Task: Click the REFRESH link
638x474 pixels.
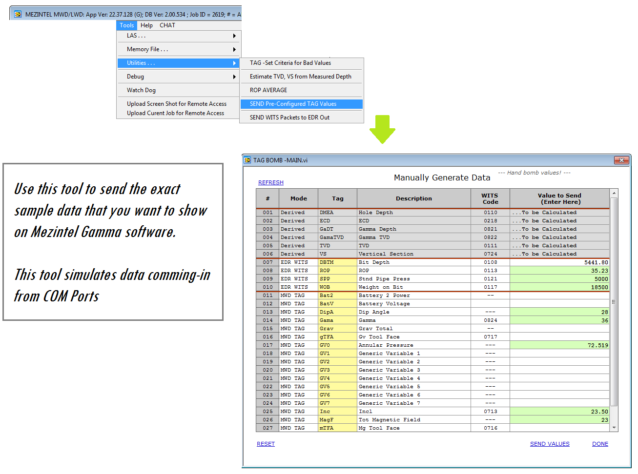Action: point(271,182)
